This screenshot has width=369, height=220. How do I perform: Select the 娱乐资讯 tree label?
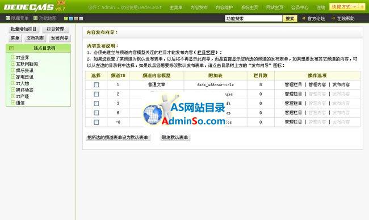pos(24,70)
